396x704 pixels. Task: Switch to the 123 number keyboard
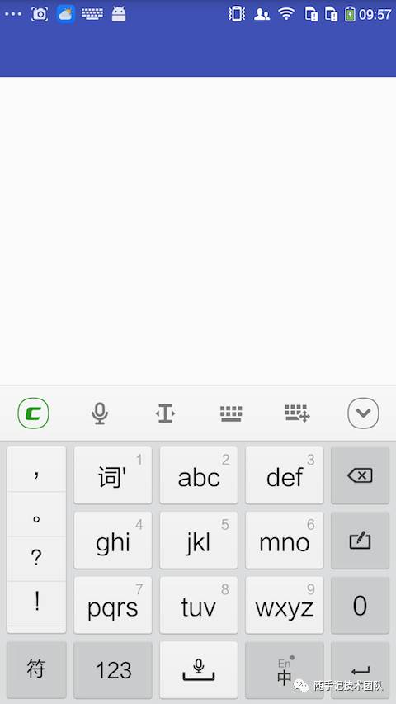pyautogui.click(x=113, y=670)
